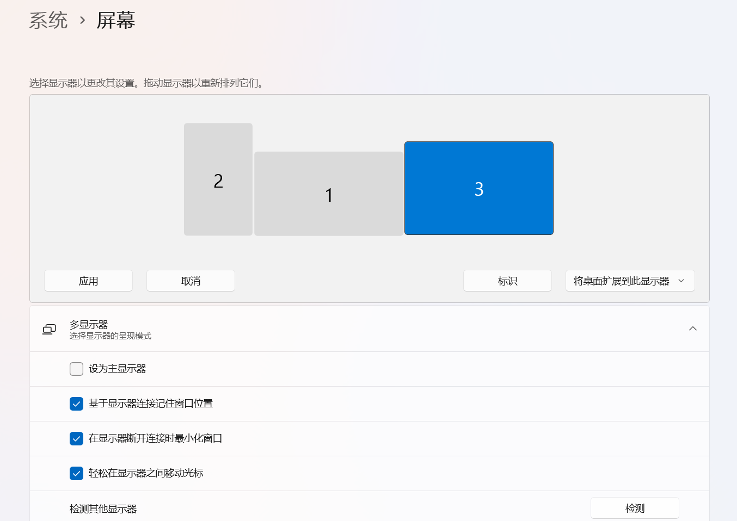The width and height of the screenshot is (737, 521).
Task: Disable 在显示器断开连接时最小化窗口
Action: [76, 438]
